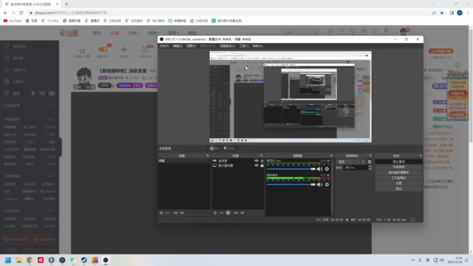Toggle the live stream on/off switch on Douyu

pos(103,50)
